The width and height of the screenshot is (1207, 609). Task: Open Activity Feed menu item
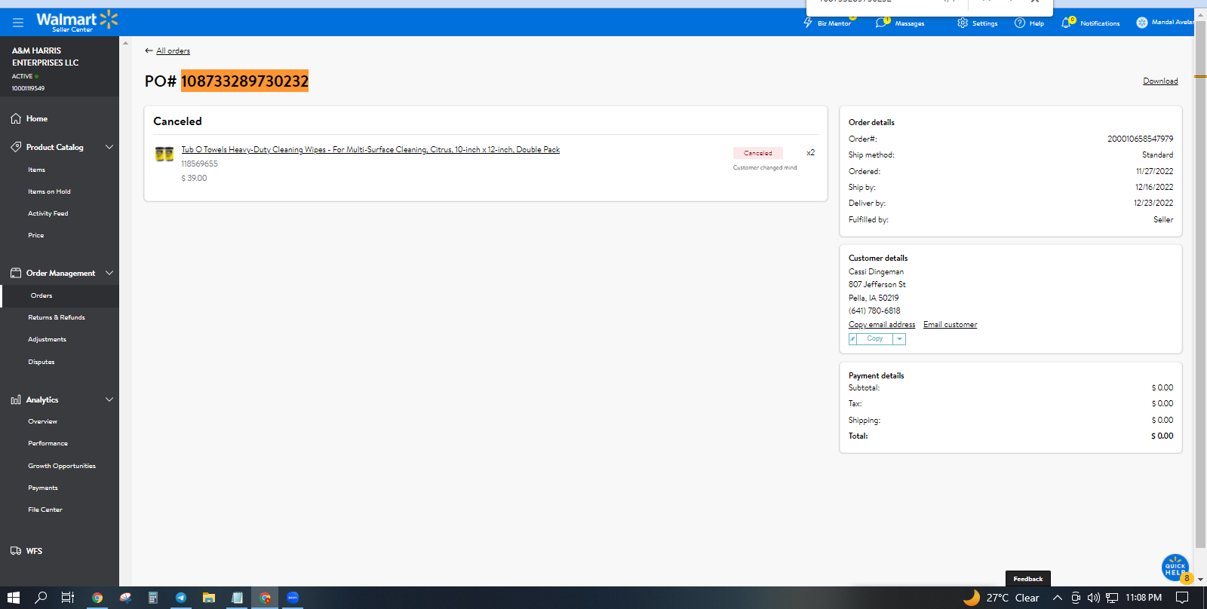pos(48,213)
